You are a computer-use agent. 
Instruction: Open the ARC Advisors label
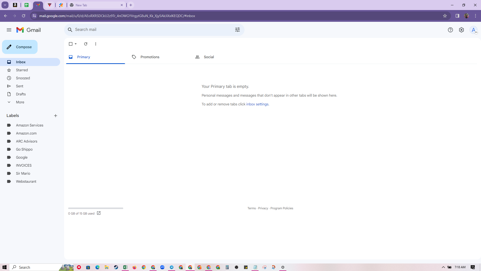click(x=30, y=141)
